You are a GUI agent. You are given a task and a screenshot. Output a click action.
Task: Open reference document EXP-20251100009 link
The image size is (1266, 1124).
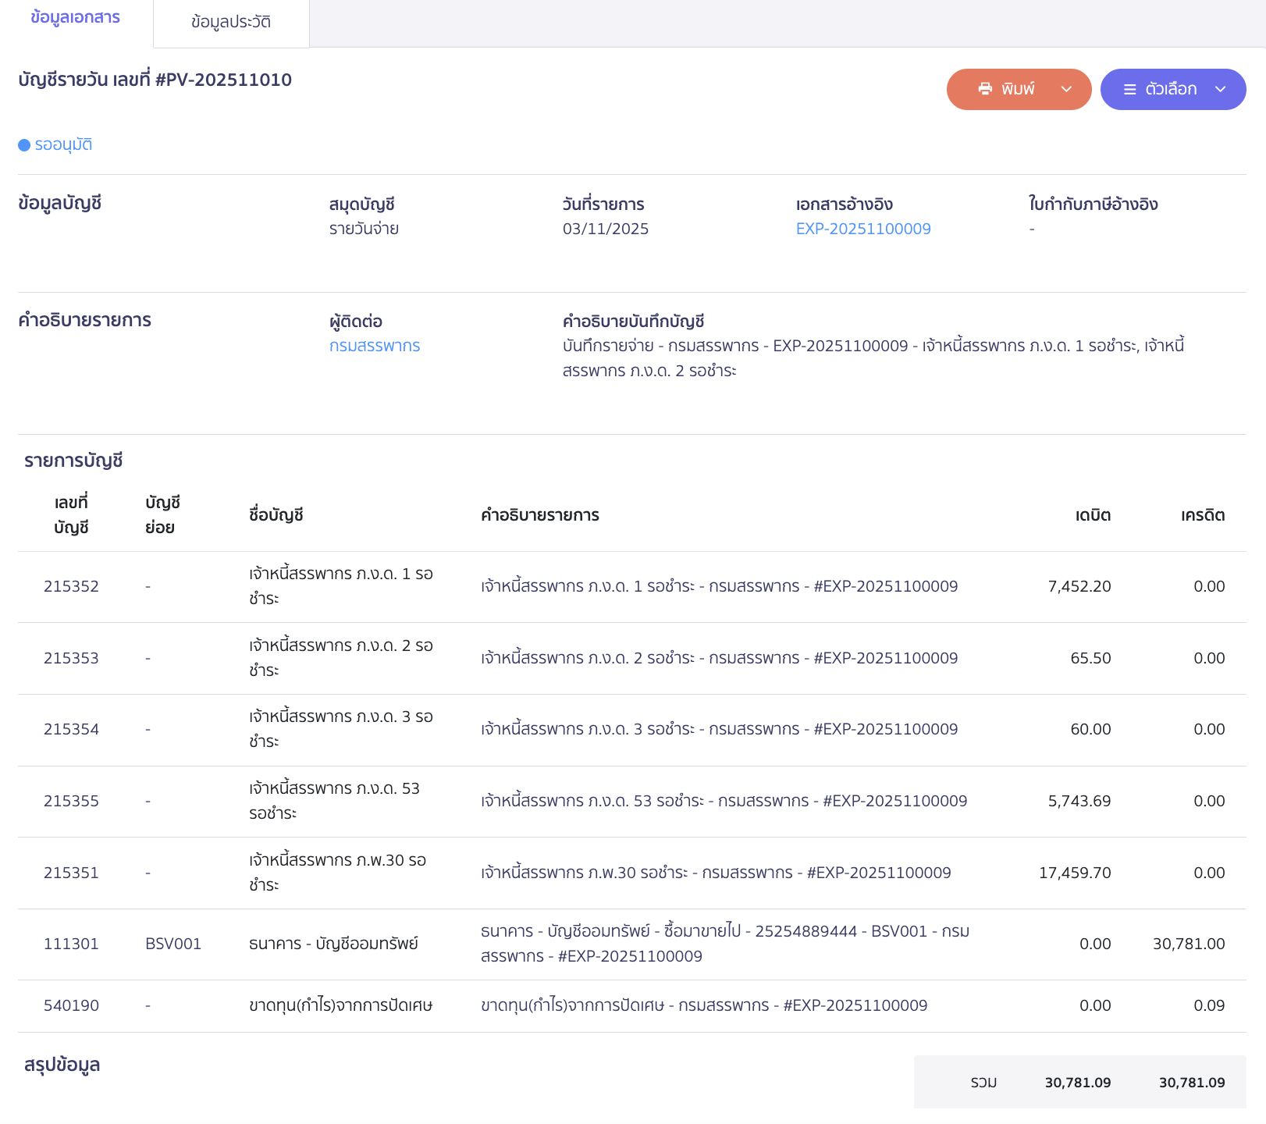tap(862, 229)
